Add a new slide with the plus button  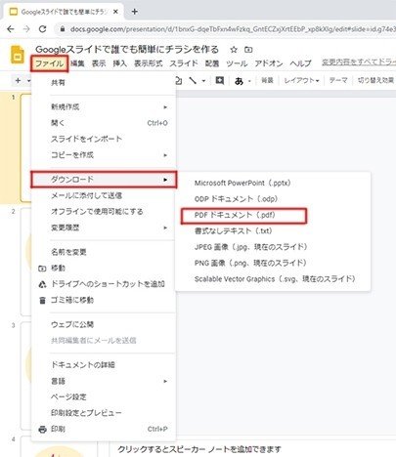tap(18, 80)
